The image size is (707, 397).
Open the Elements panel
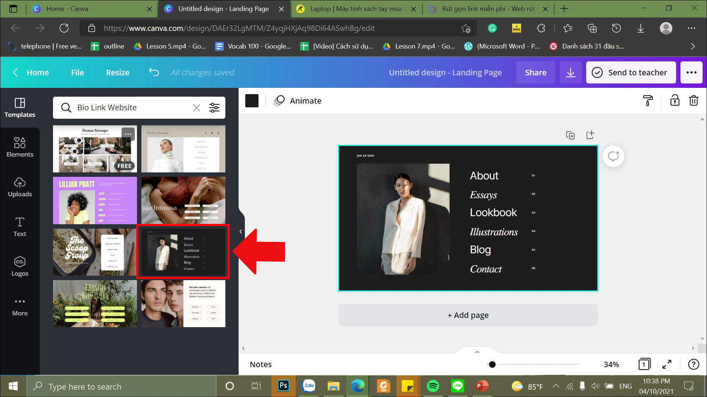(x=20, y=147)
